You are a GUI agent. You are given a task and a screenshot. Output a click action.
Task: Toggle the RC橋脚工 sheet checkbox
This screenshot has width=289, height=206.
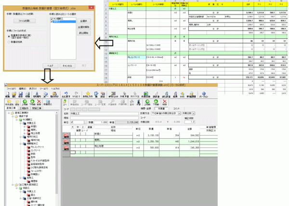click(x=51, y=18)
